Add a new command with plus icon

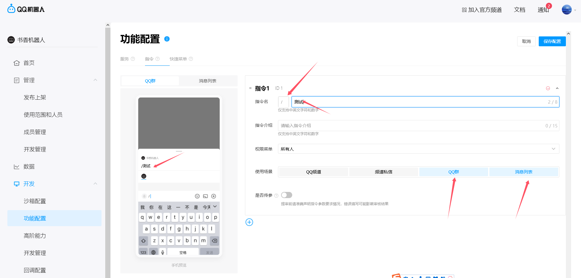(x=249, y=222)
